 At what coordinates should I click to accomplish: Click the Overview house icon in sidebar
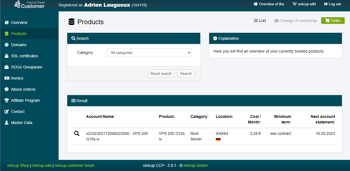click(7, 23)
